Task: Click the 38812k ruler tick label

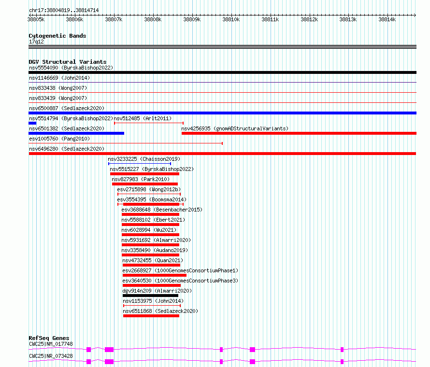Action: 309,19
